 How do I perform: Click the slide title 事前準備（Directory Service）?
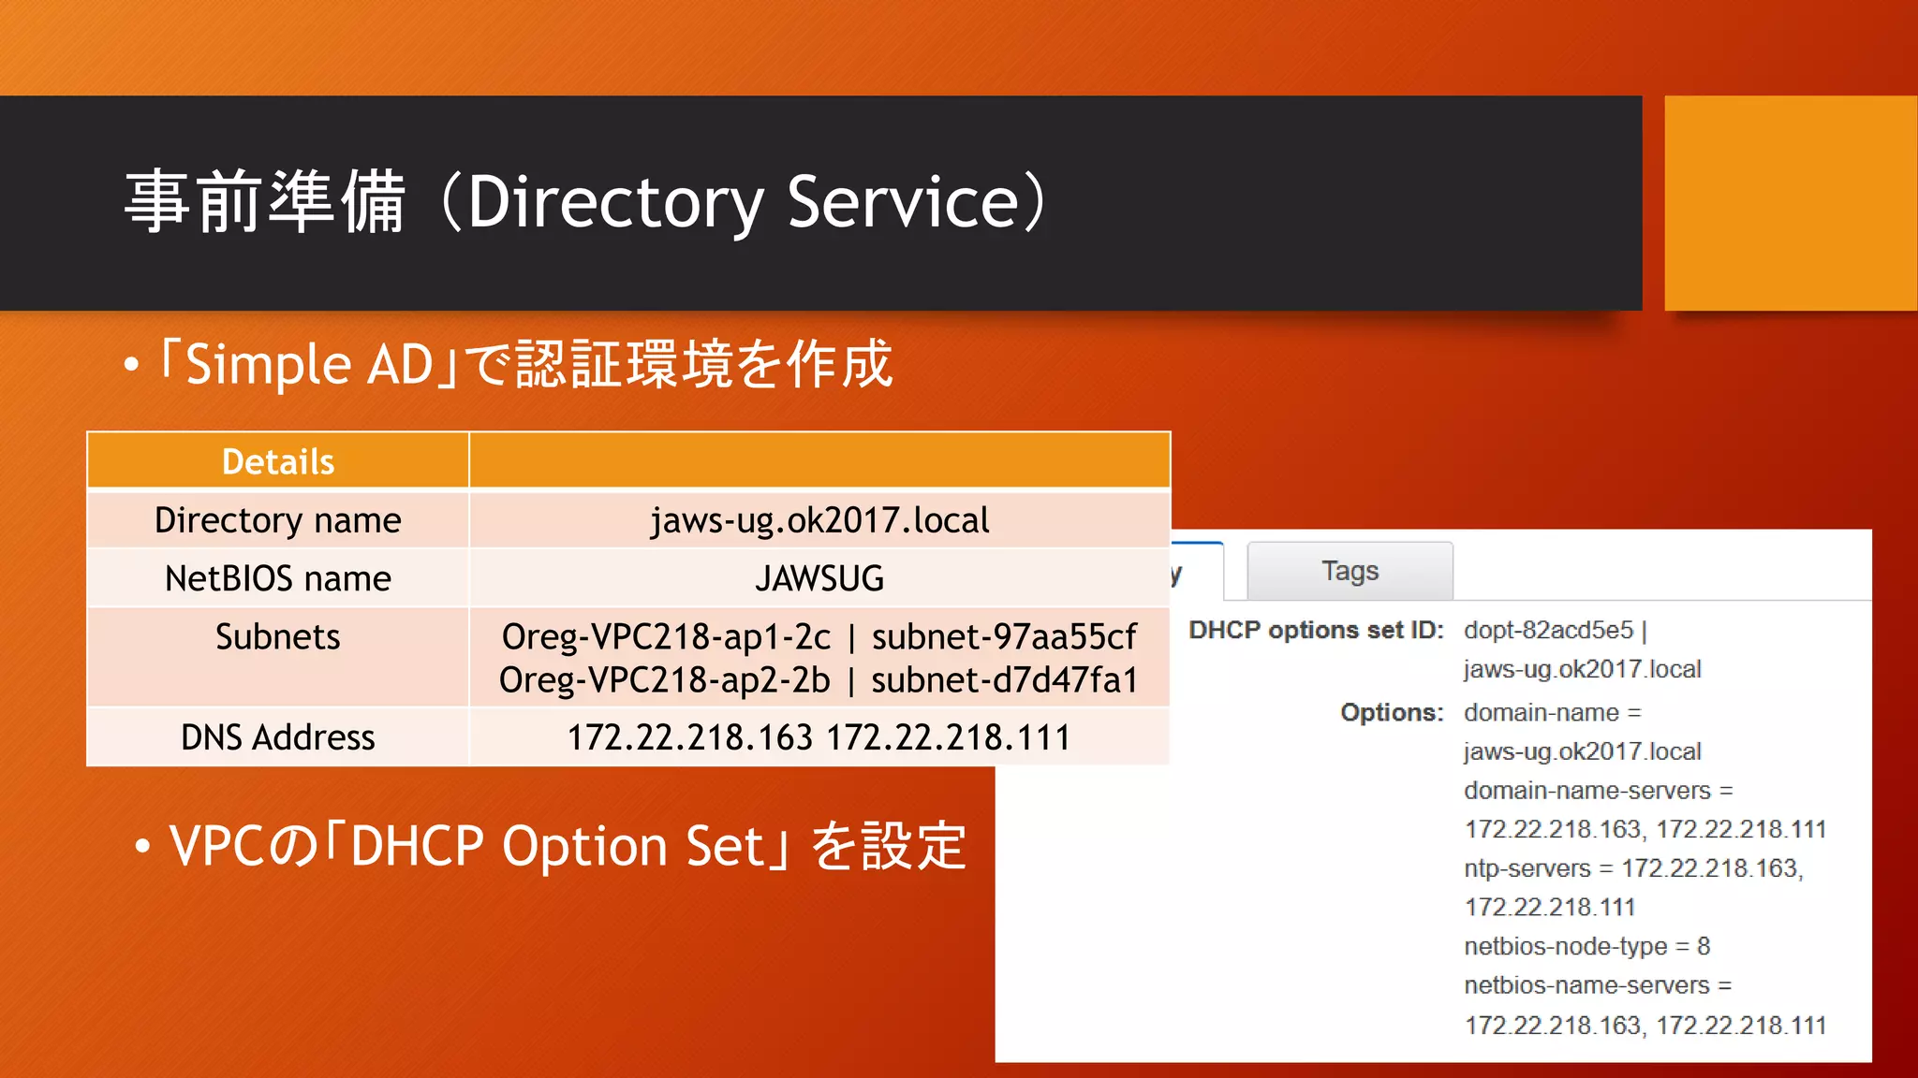click(x=586, y=201)
